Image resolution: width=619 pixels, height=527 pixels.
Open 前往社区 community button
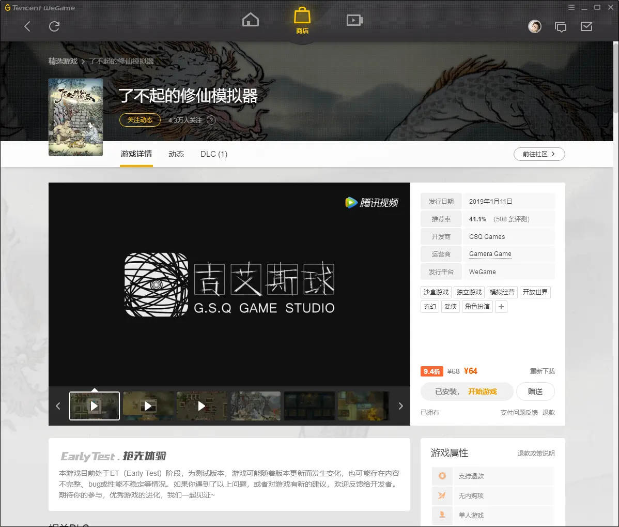[539, 154]
